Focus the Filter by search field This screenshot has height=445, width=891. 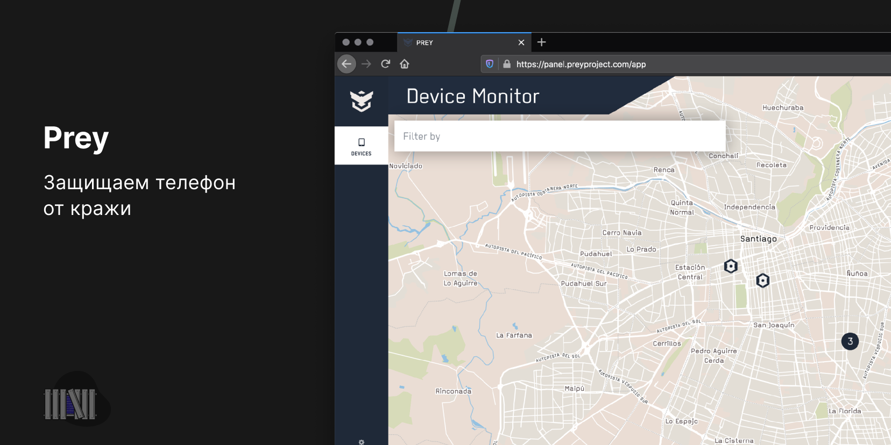(x=560, y=136)
